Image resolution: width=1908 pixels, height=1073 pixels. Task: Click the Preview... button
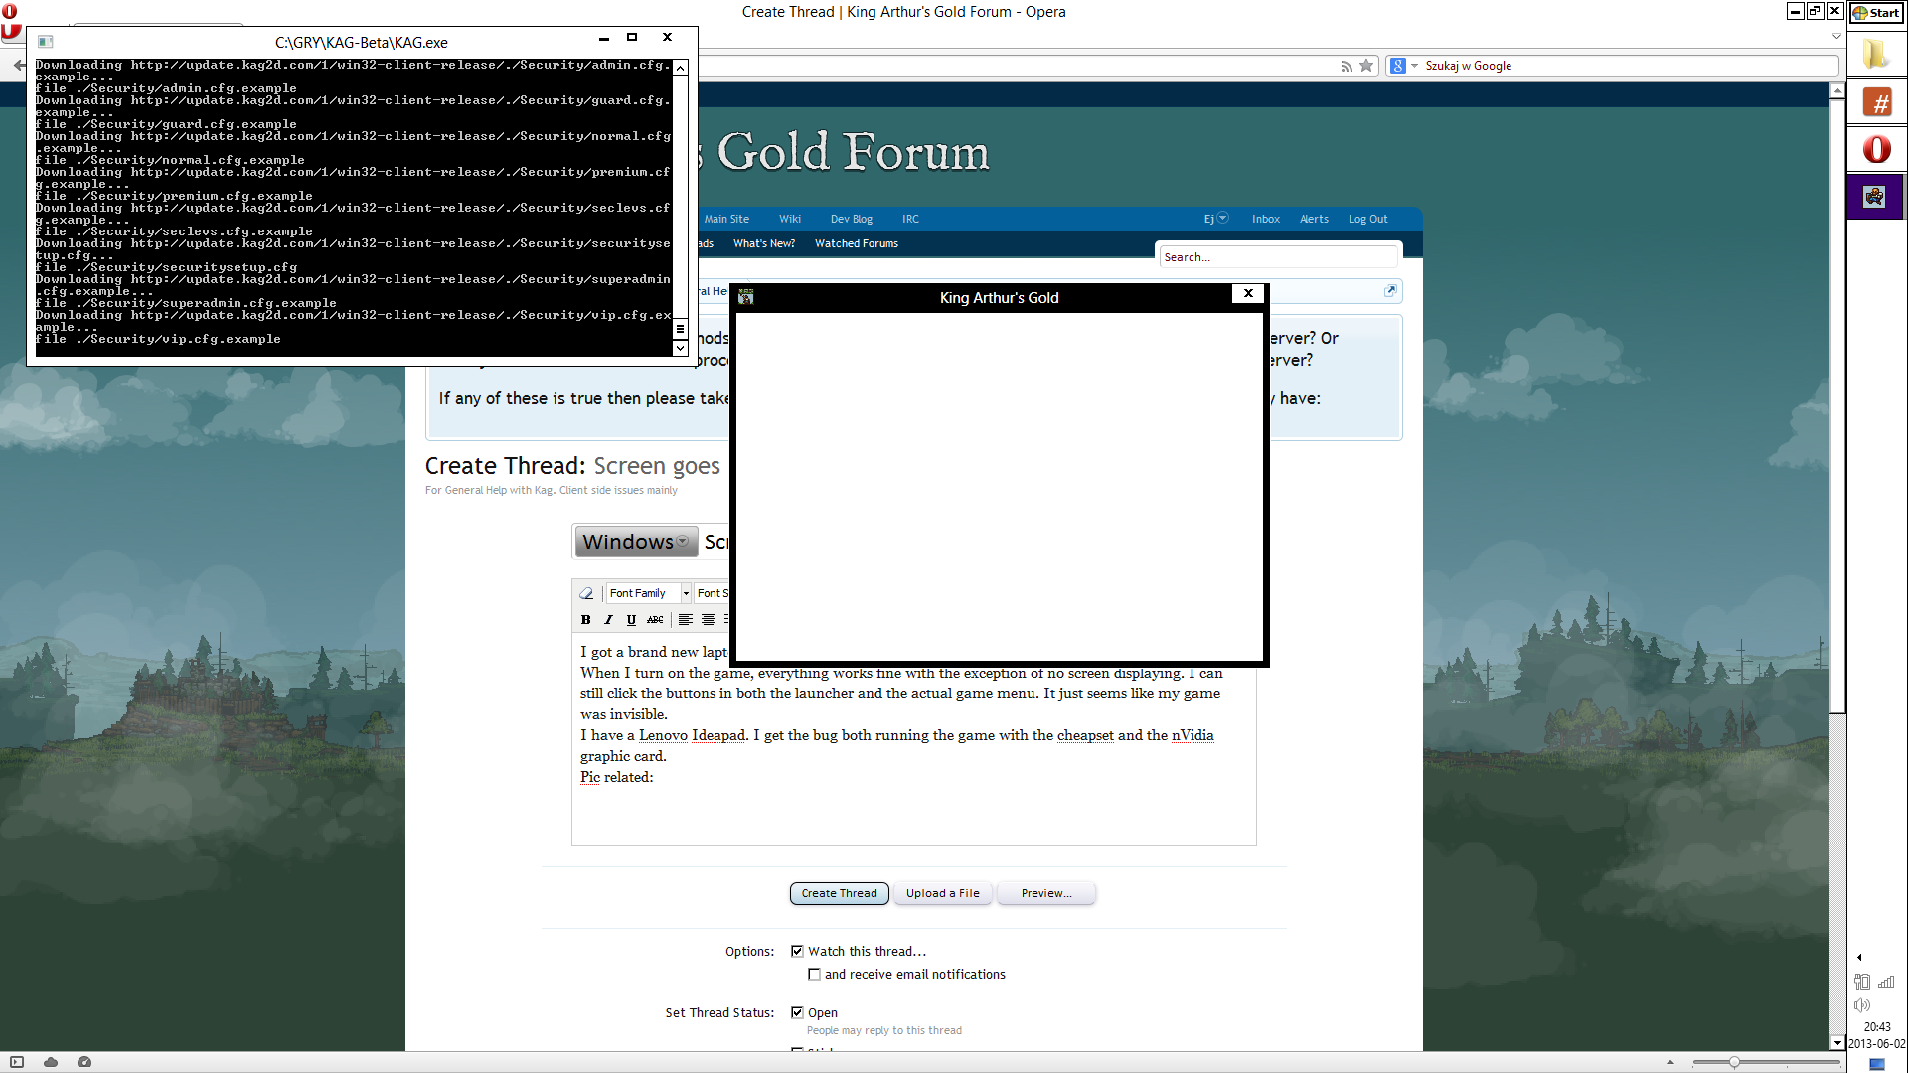tap(1046, 893)
